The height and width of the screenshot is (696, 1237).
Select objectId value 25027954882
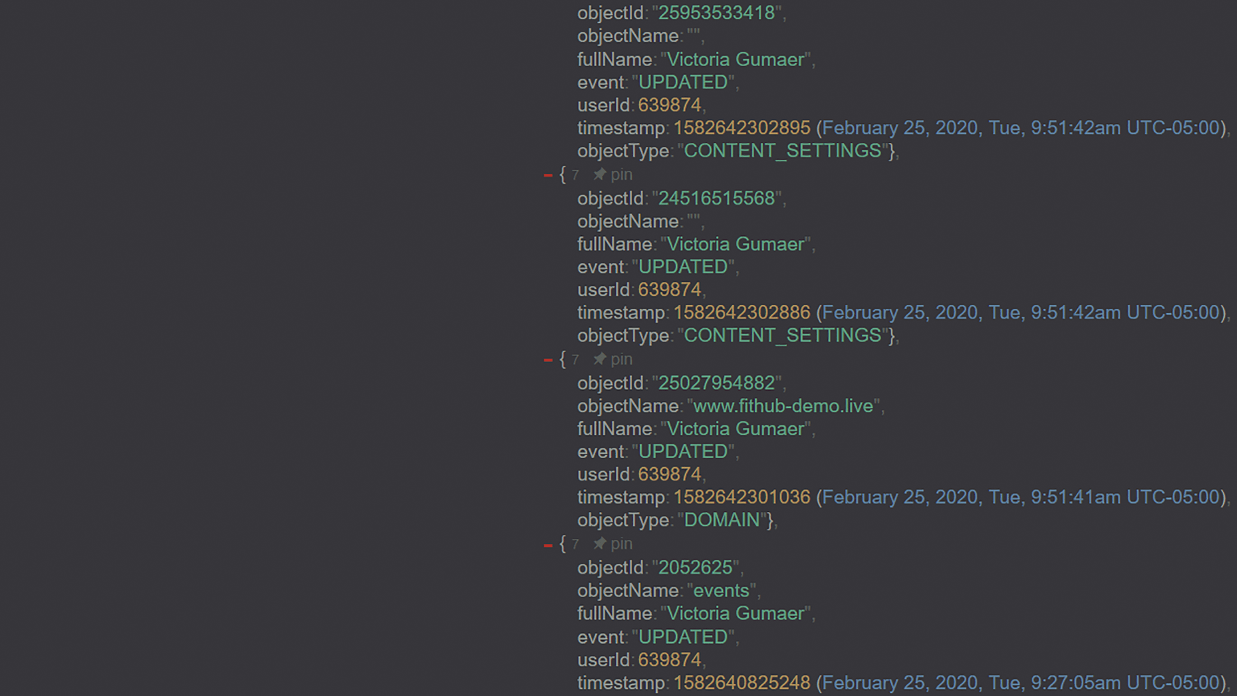click(x=716, y=383)
